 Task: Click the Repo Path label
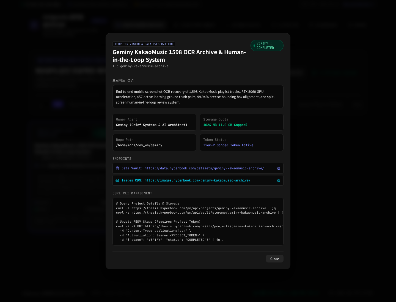[x=125, y=140]
